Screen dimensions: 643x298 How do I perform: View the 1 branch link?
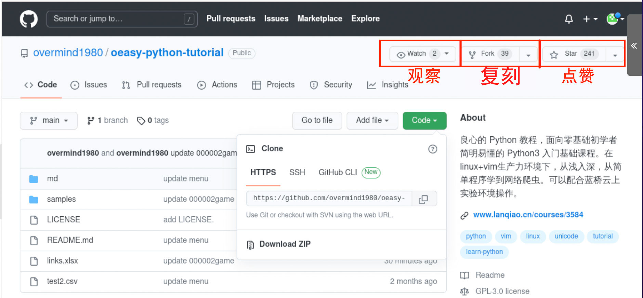107,120
